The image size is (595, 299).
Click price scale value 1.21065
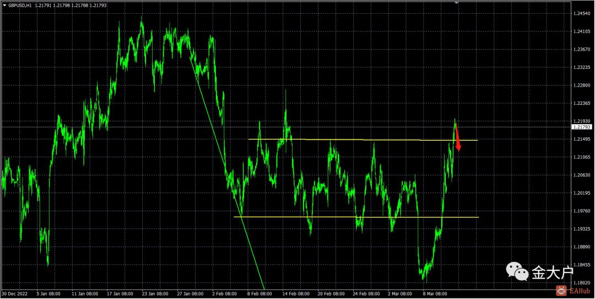coord(582,157)
